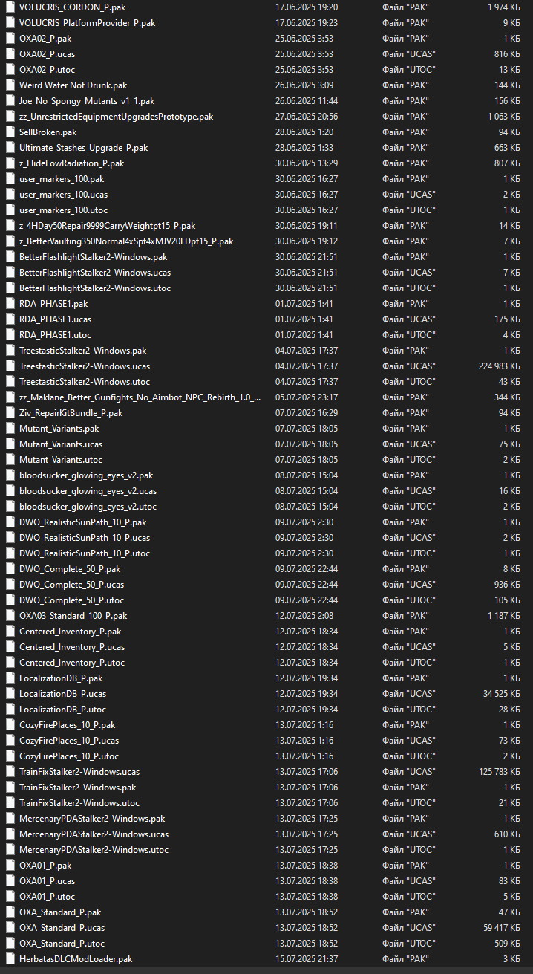Select the icon of TreestasticStalker2-Windows.ucas

pos(10,366)
